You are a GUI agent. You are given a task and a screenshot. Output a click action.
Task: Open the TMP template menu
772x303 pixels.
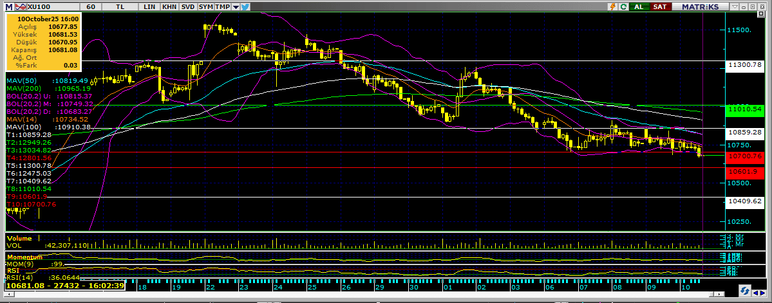(222, 6)
